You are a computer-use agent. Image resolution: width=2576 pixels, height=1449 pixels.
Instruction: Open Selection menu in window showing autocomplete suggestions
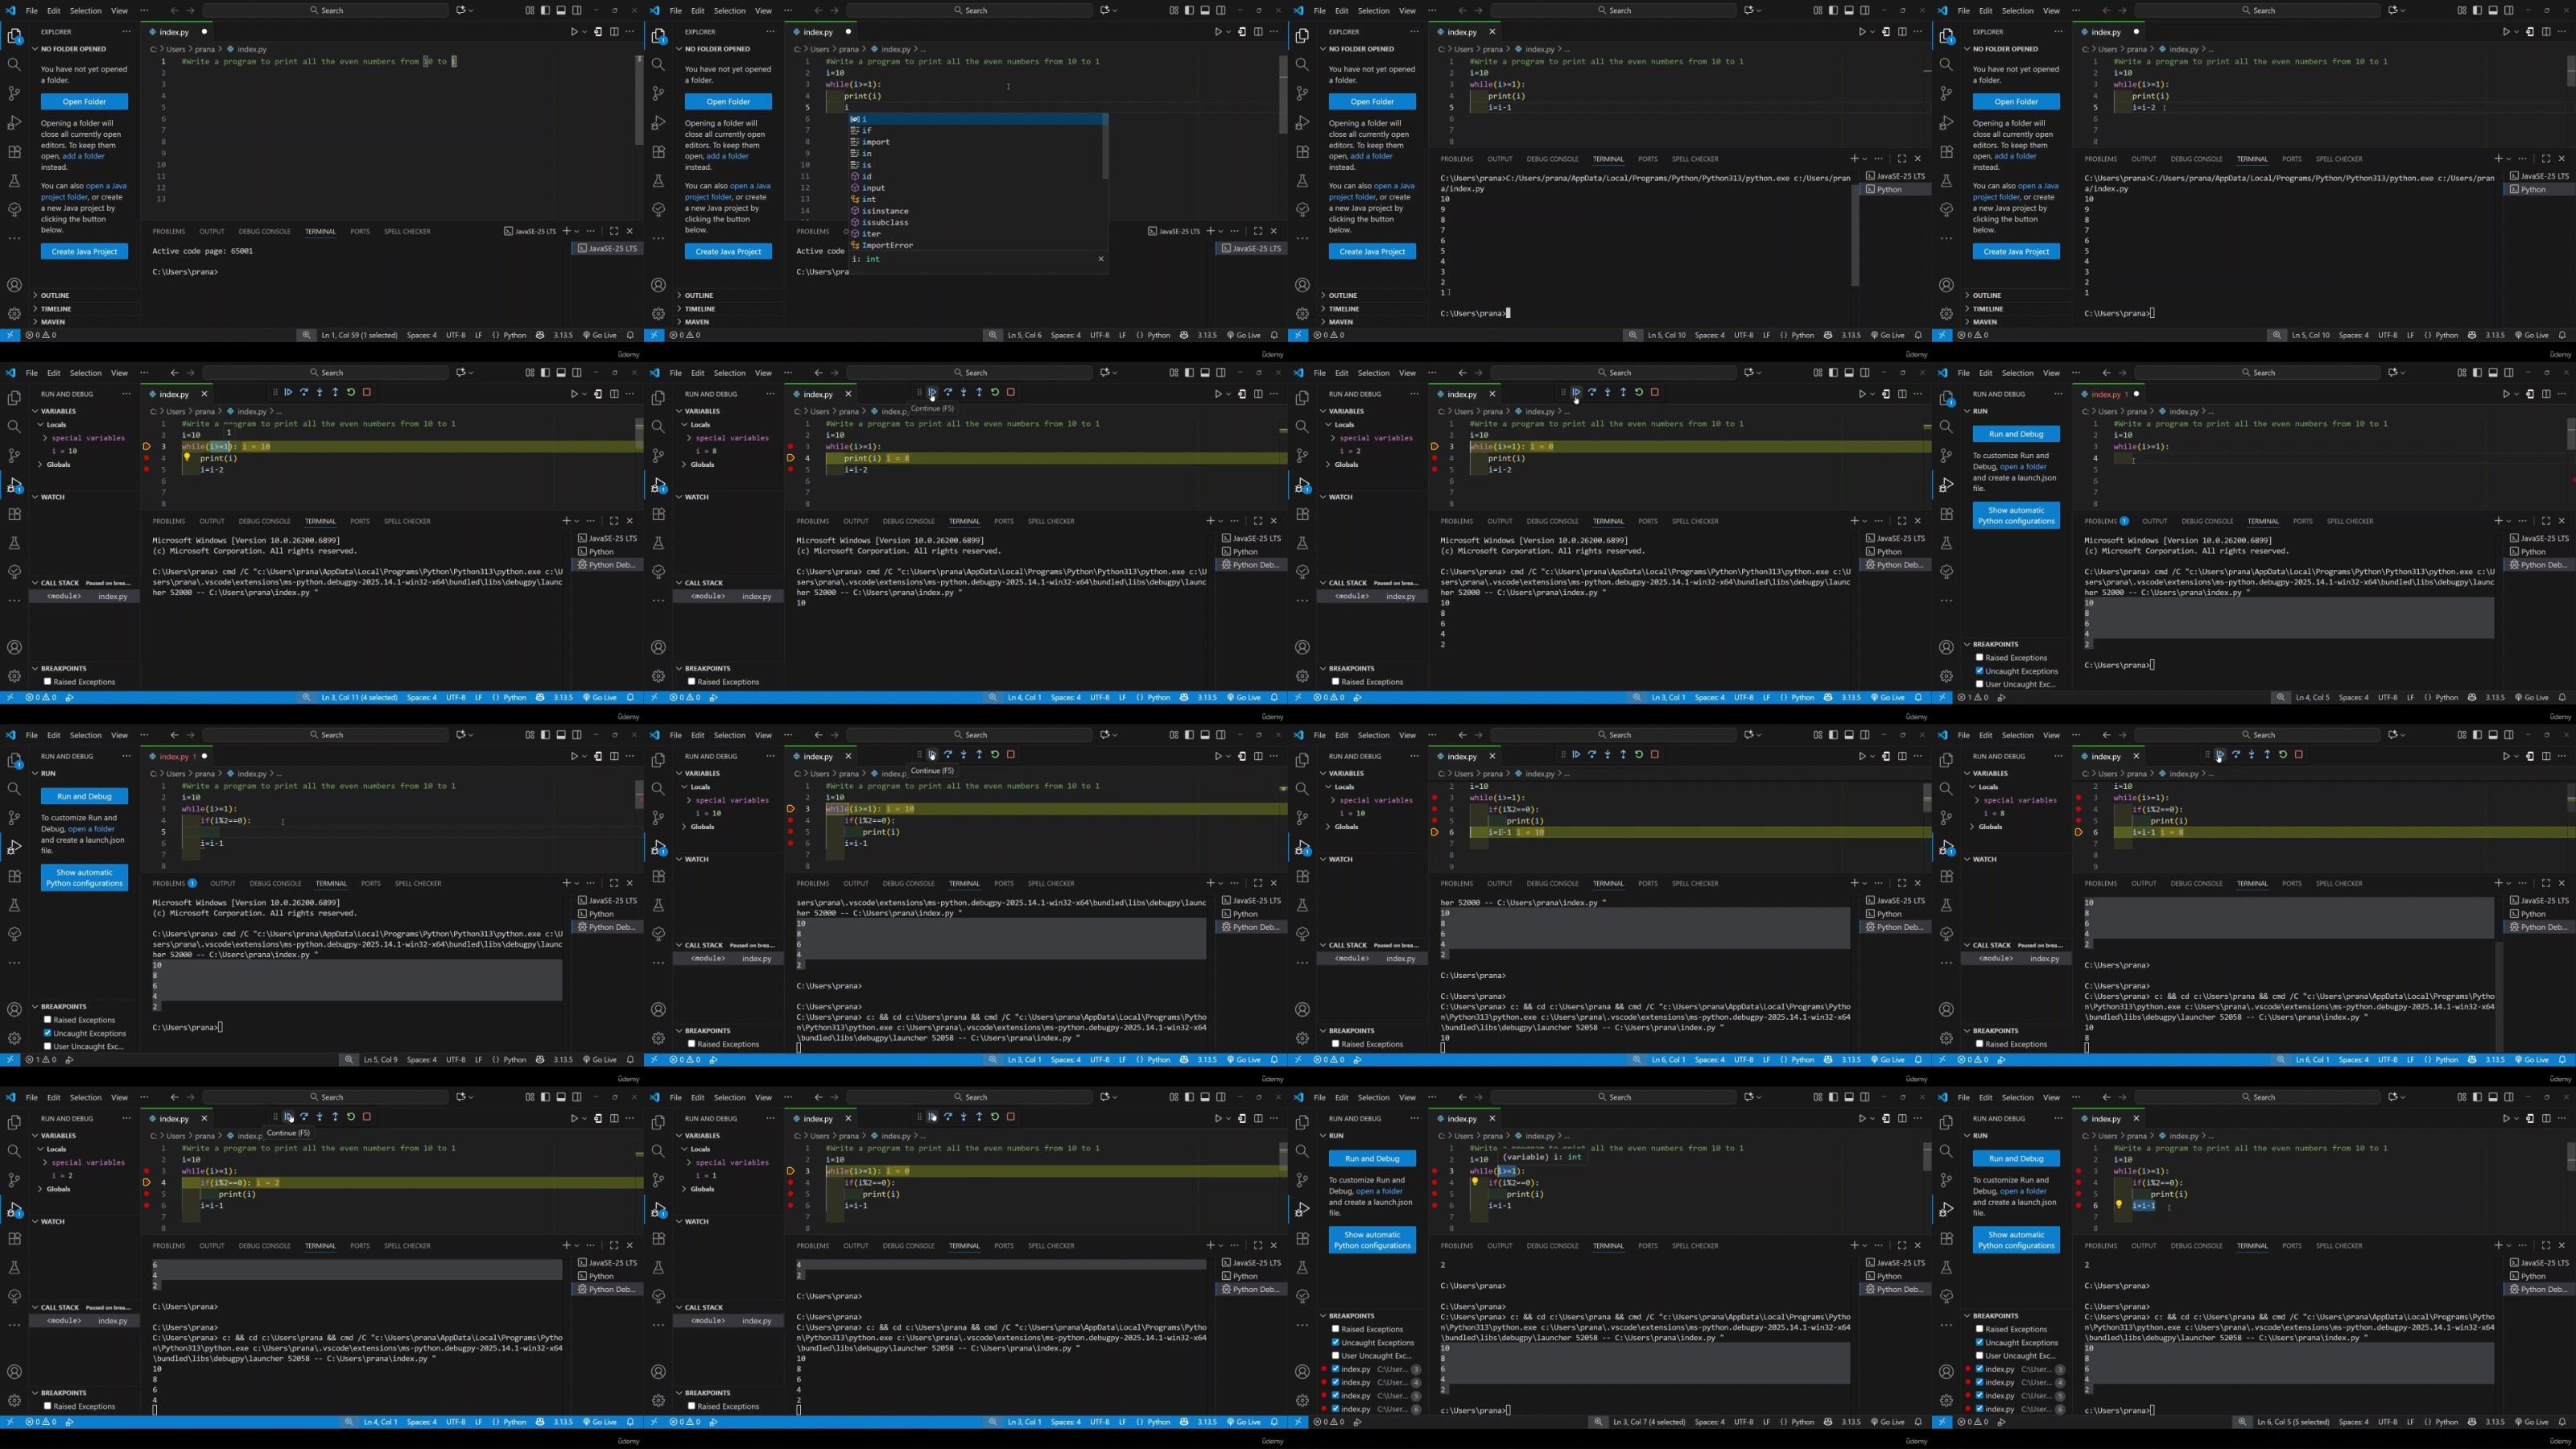[729, 10]
